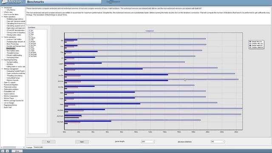
Task: Click the Complex MtxVec legend swatch
Action: coord(250,43)
